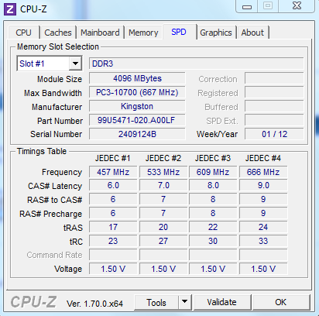
Task: Open the CPU tab
Action: pos(23,33)
